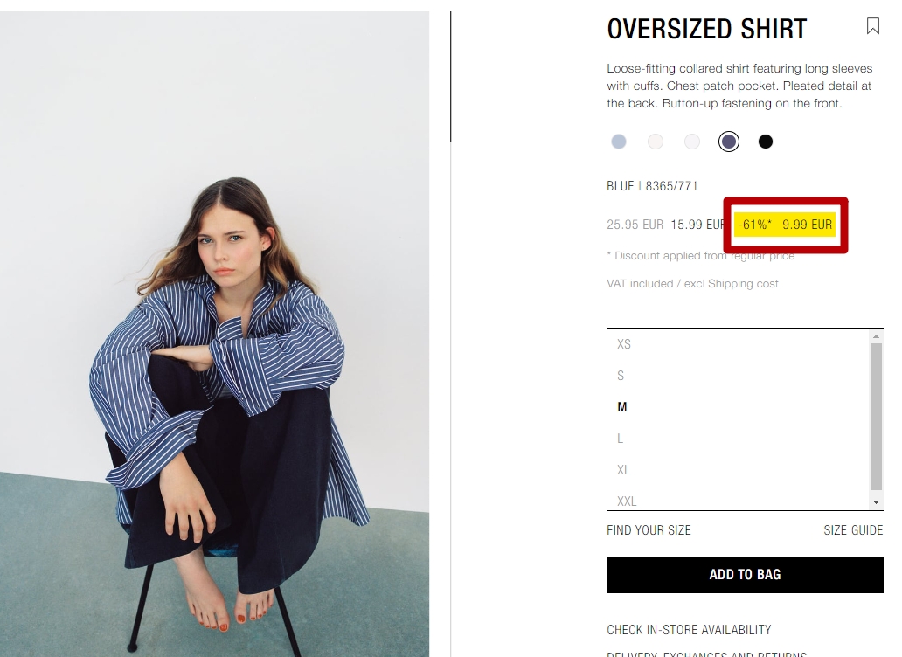902x657 pixels.
Task: Select the striped blue color swatch
Action: 729,142
